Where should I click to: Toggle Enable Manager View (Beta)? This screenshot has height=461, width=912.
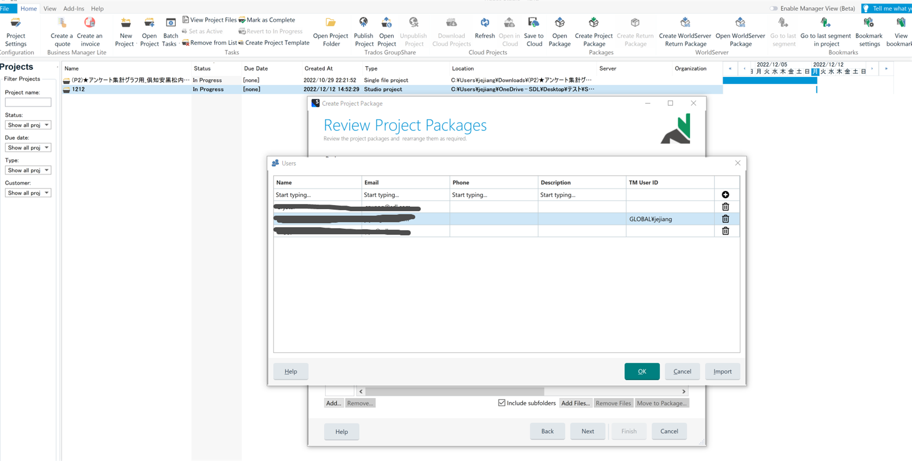774,9
